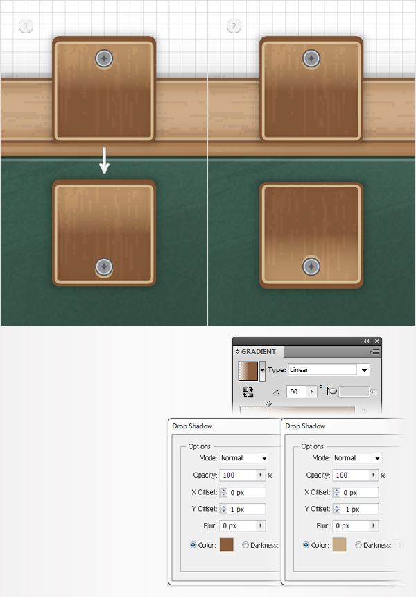Collapse the Gradient panel with double-arrow icon
This screenshot has height=597, width=416.
pos(366,341)
